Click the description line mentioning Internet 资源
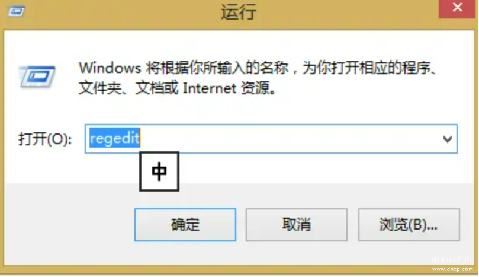This screenshot has height=277, width=479. [x=177, y=88]
